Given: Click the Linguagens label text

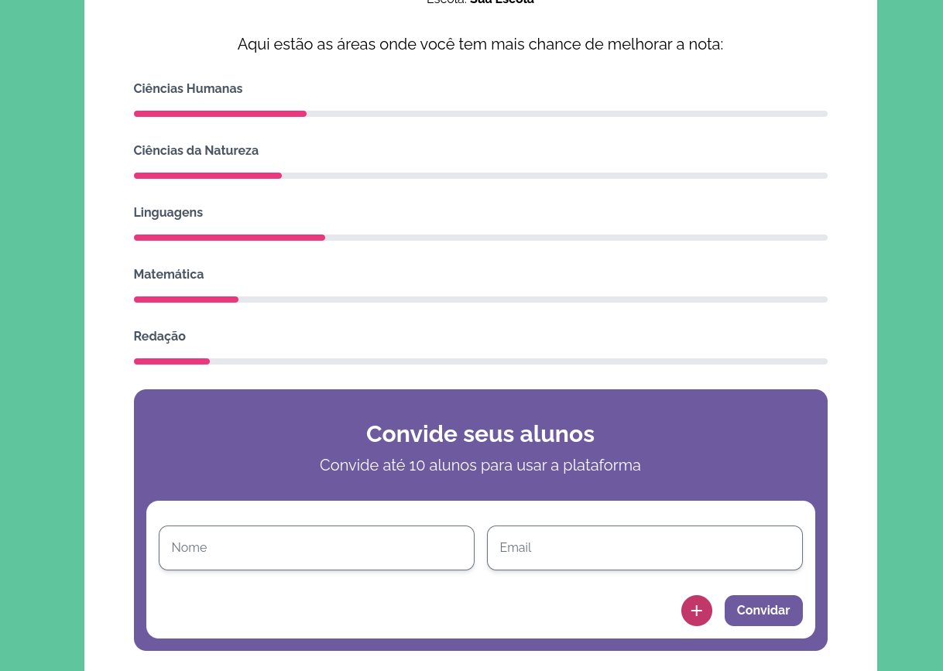Looking at the screenshot, I should (168, 213).
